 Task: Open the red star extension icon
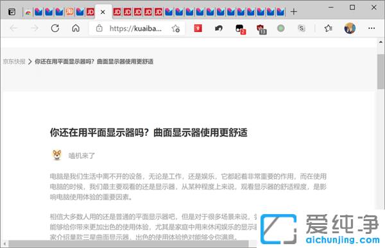(x=198, y=28)
